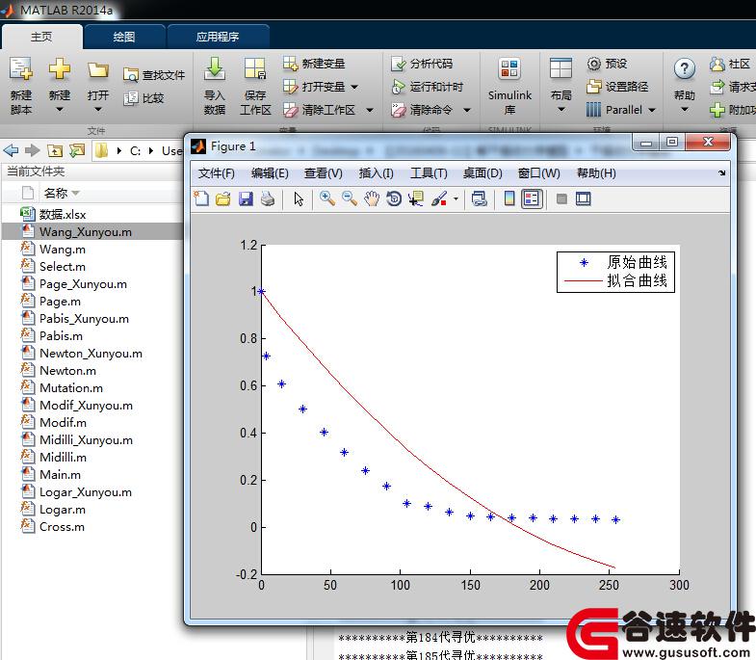Select the Rotate 3D tool

[x=394, y=198]
